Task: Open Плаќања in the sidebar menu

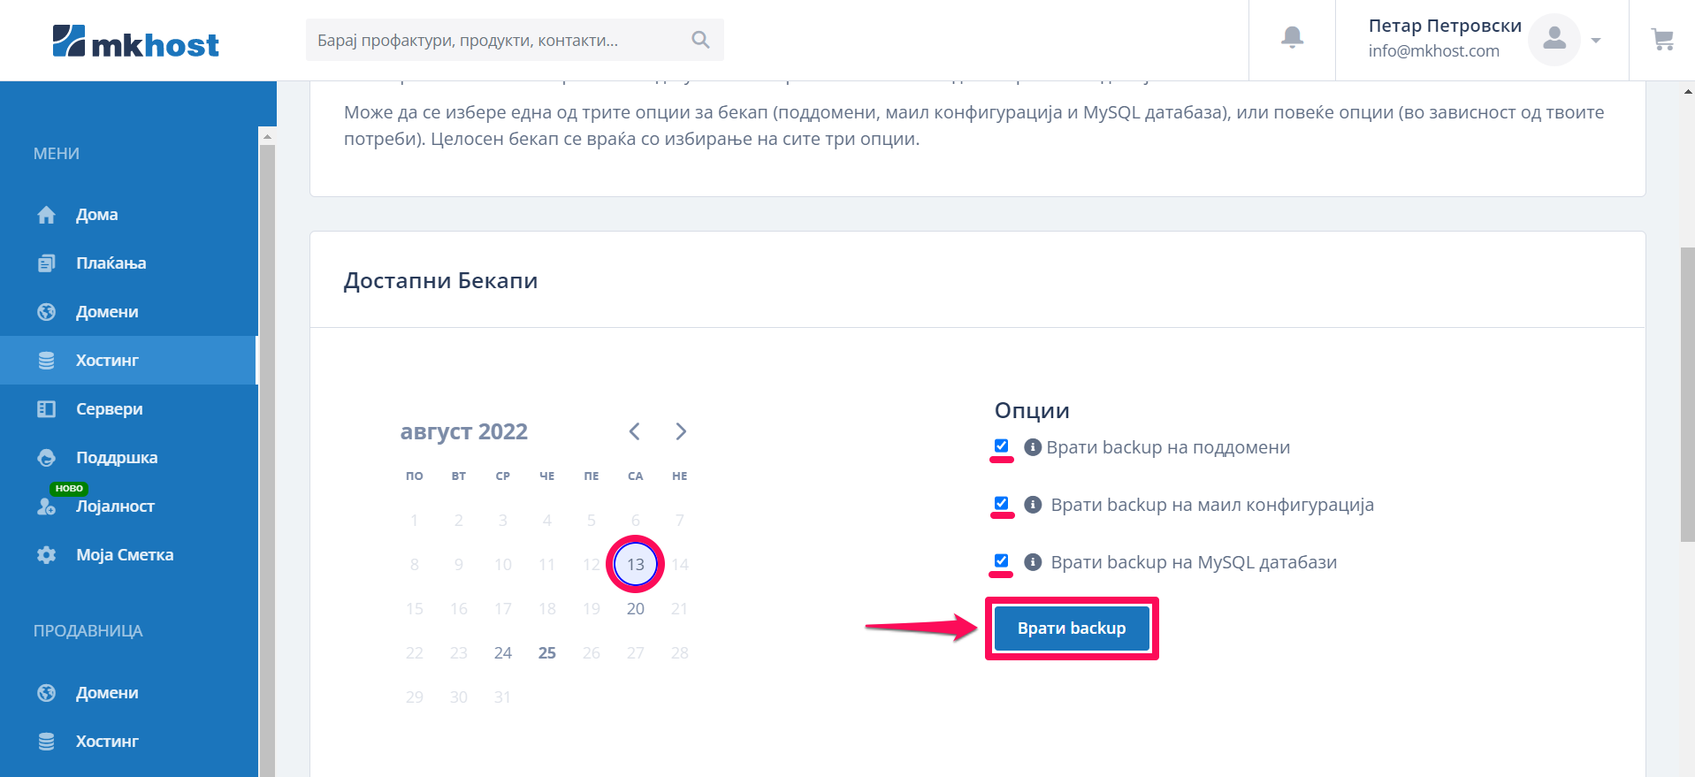Action: coord(111,263)
